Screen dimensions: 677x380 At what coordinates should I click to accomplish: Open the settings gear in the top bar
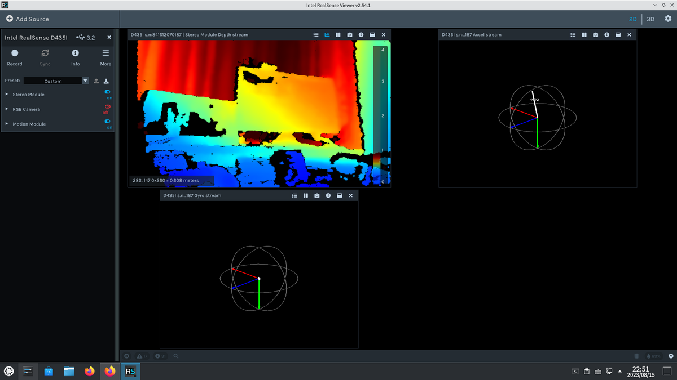tap(668, 19)
